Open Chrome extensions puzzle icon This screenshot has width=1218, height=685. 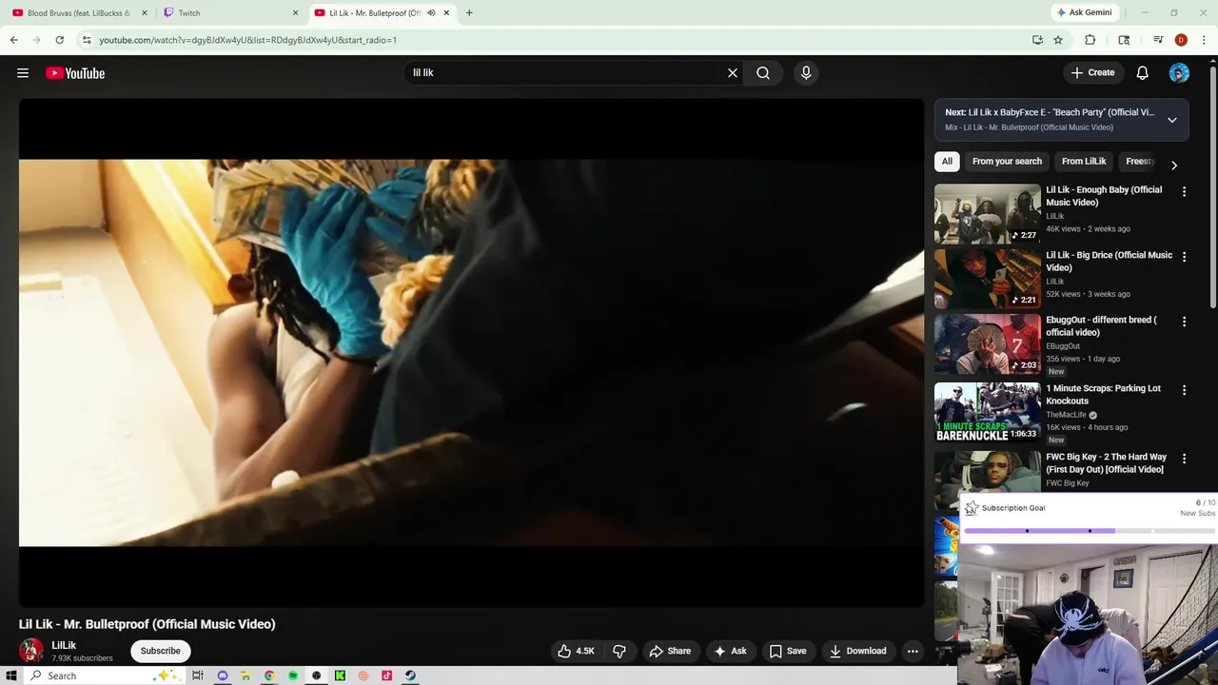pos(1090,40)
